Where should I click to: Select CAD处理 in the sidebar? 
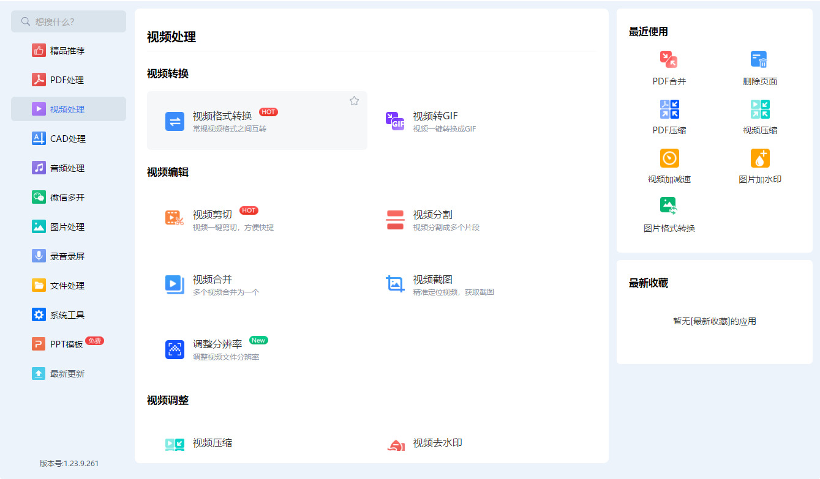pyautogui.click(x=69, y=139)
